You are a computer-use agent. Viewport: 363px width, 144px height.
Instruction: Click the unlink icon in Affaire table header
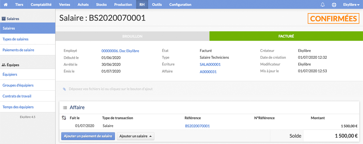pos(64,118)
